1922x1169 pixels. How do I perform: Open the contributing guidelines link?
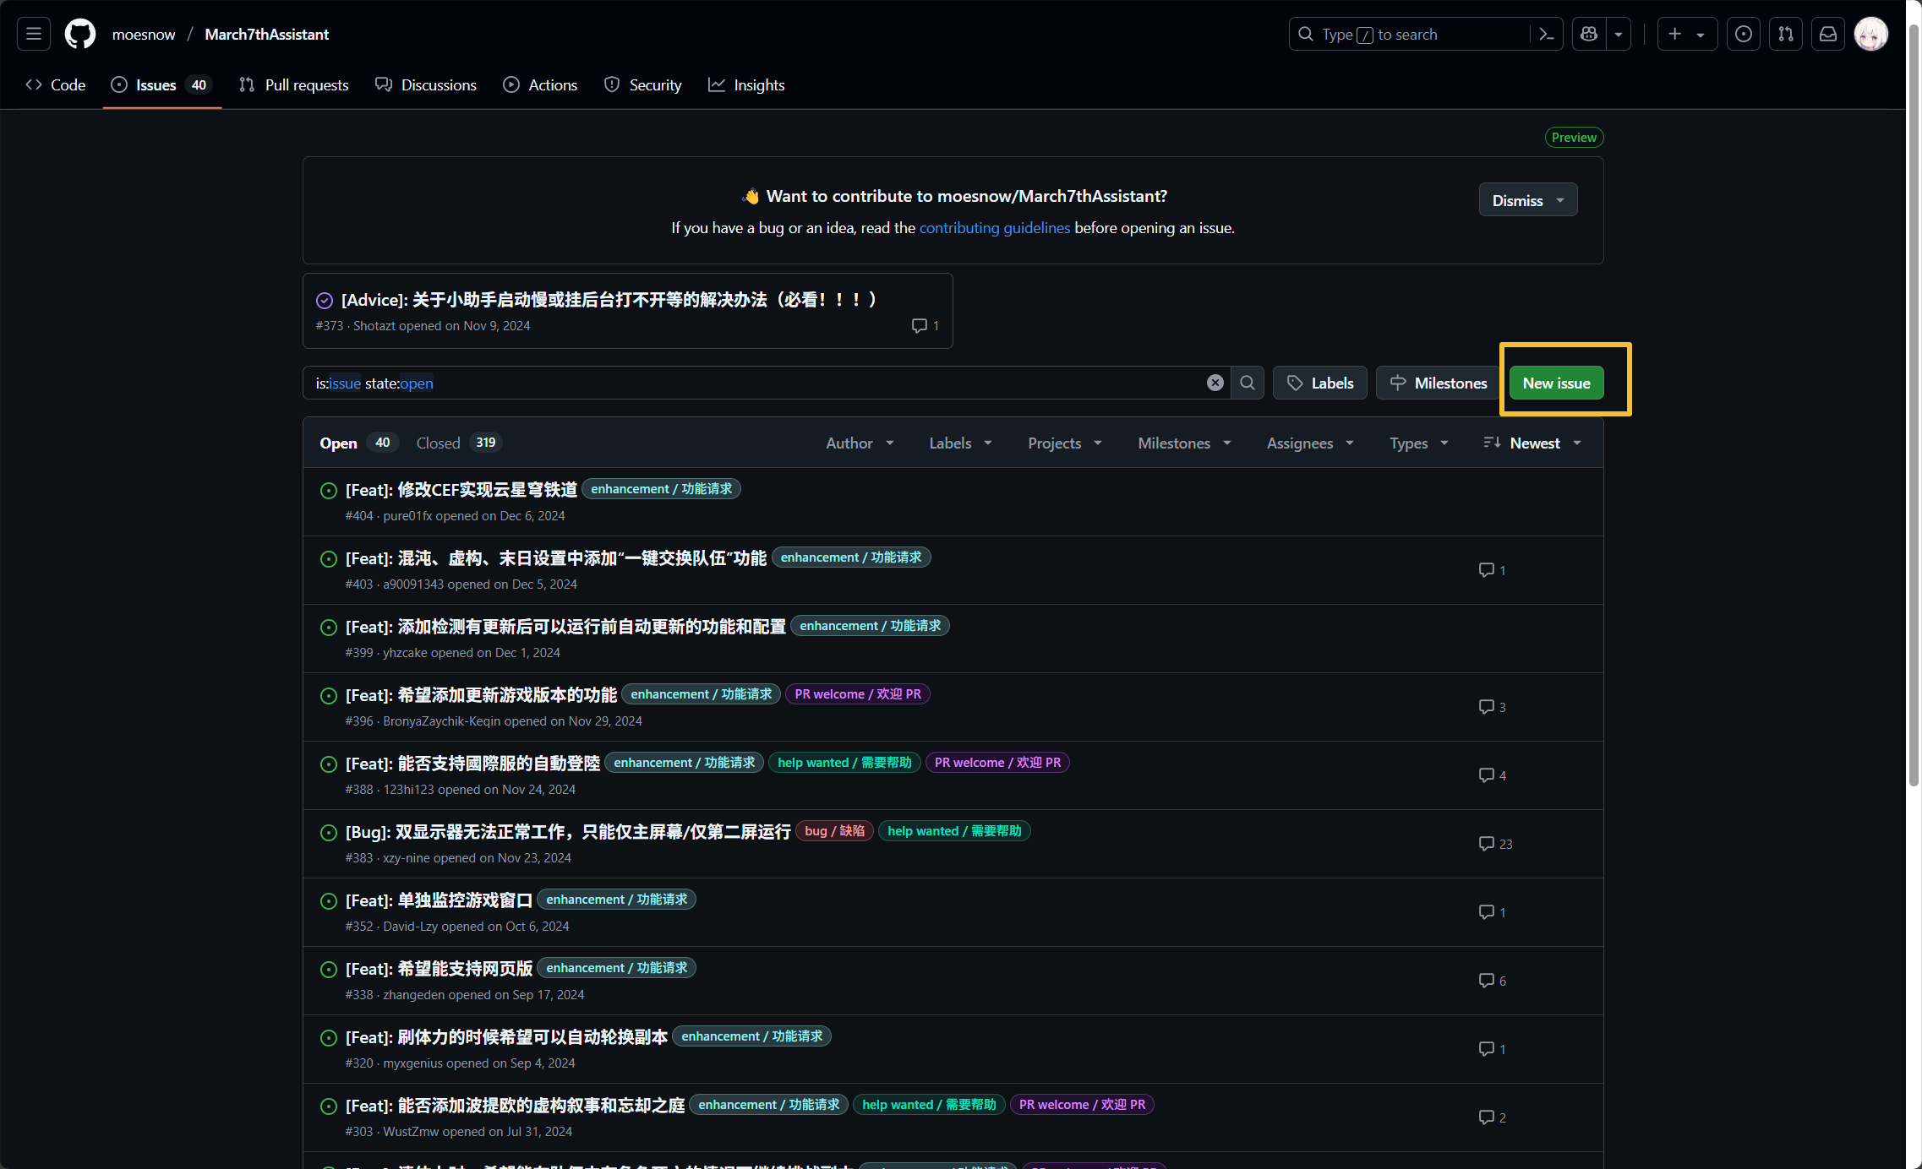[x=994, y=227]
